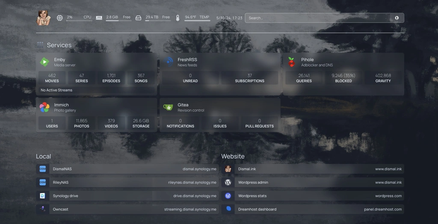Image resolution: width=438 pixels, height=224 pixels.
Task: Click the Emby SONGS count 367
Action: pos(141,78)
